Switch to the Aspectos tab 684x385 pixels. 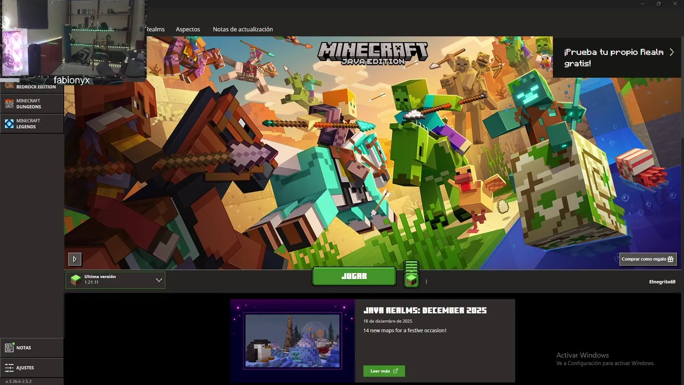click(x=188, y=29)
